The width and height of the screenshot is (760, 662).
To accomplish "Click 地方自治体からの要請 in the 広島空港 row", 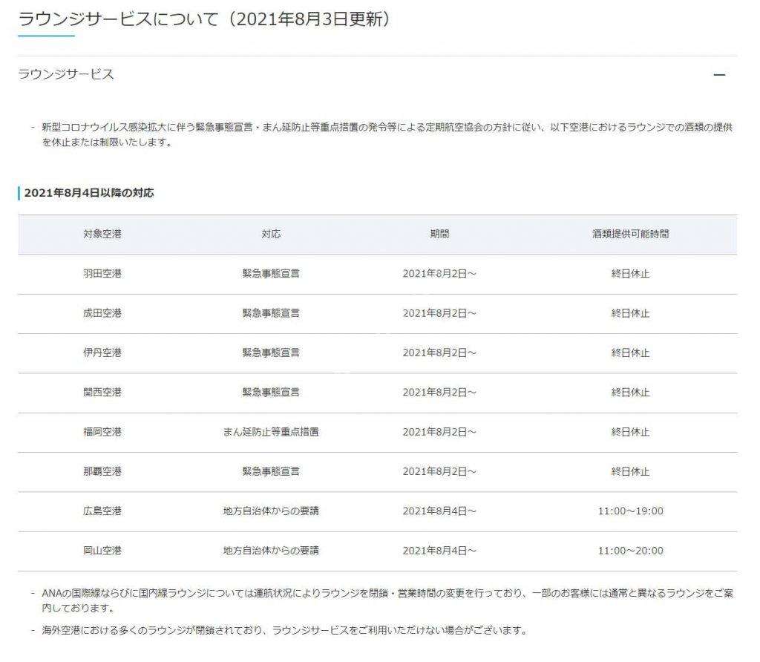I will pos(271,511).
